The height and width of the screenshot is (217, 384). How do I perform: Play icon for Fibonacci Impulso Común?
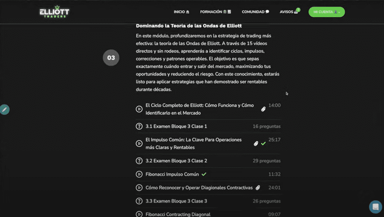(139, 174)
